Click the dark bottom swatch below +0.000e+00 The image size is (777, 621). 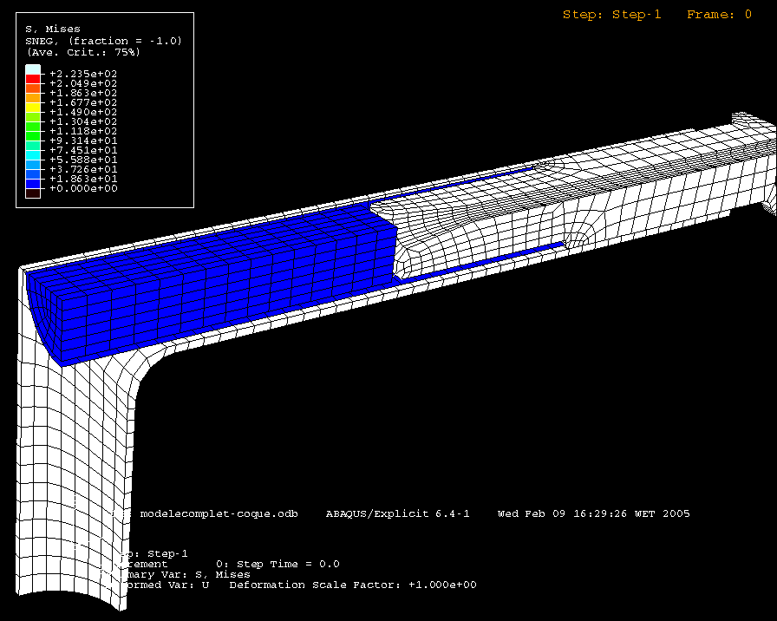pyautogui.click(x=33, y=193)
